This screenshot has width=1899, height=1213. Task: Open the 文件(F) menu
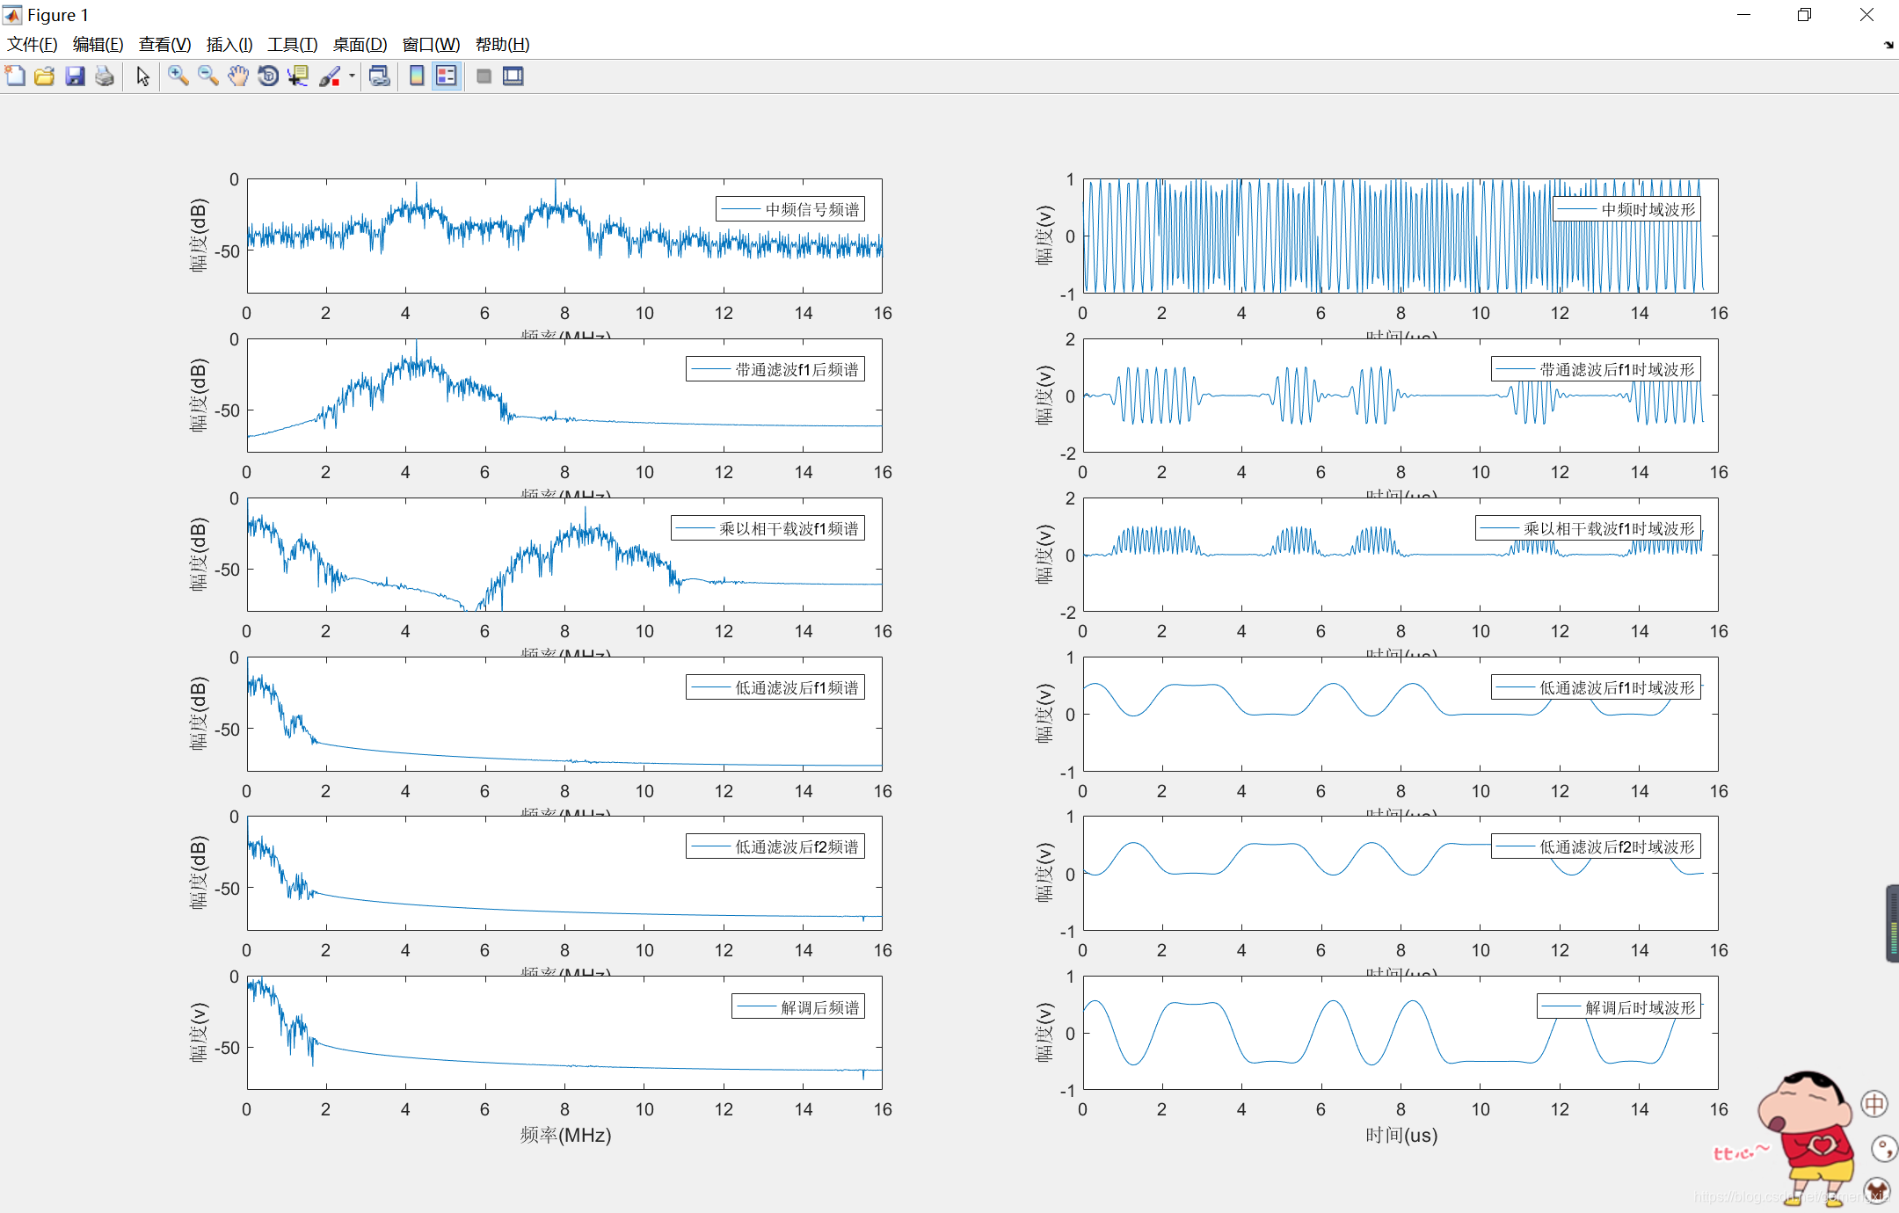32,45
